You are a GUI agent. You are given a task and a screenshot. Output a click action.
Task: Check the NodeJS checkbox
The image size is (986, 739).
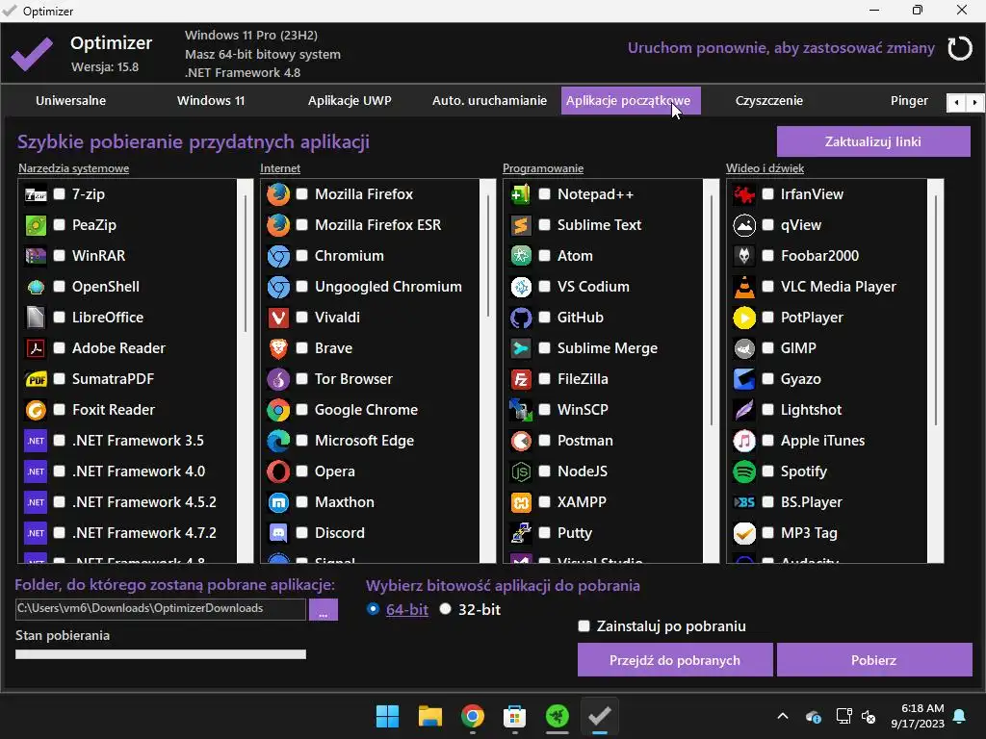(x=545, y=471)
